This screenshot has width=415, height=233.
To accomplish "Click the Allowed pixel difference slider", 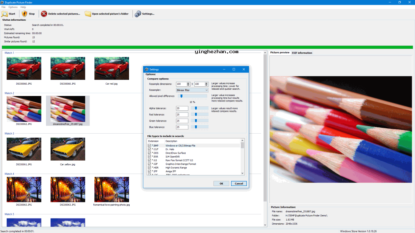I will point(192,96).
